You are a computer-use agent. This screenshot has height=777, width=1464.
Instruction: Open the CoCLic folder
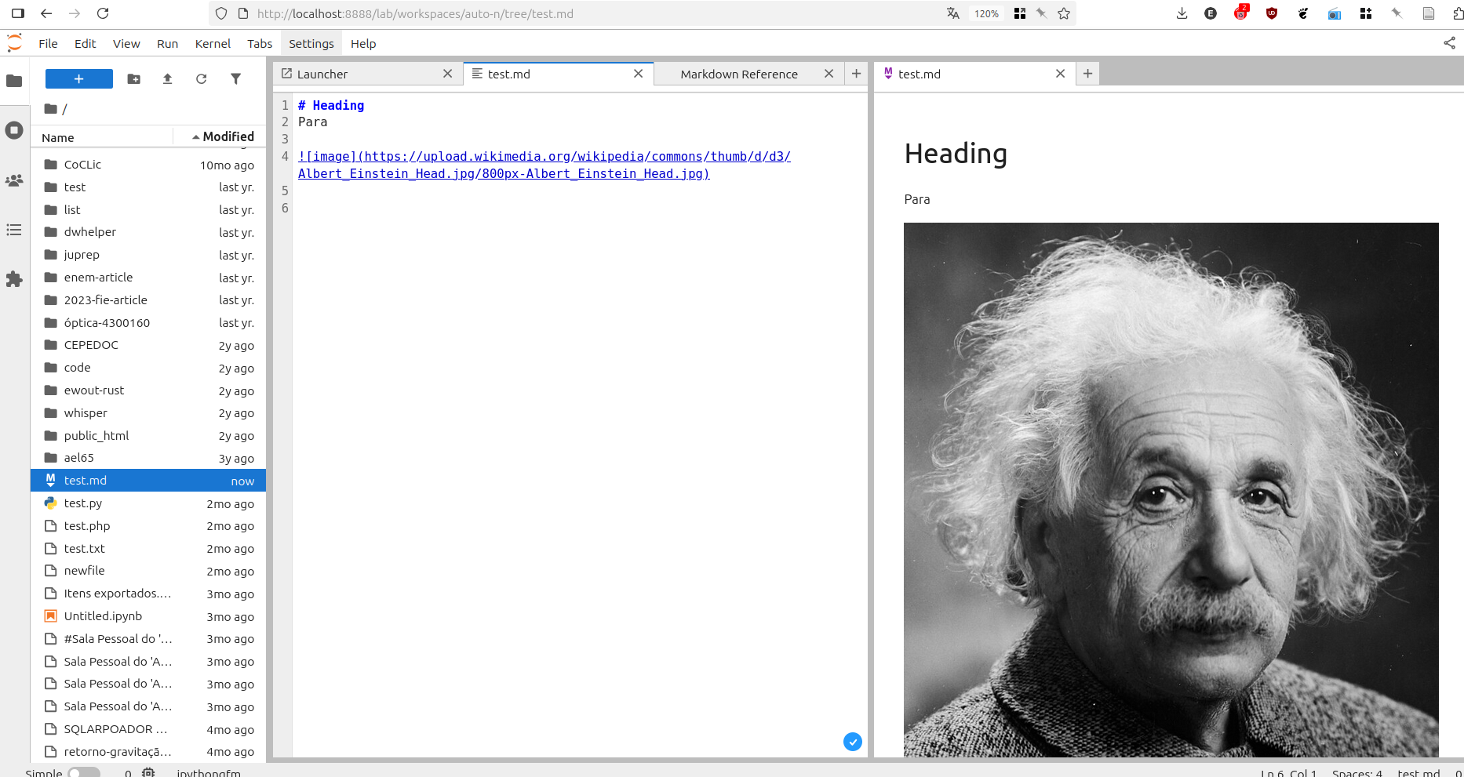click(149, 165)
